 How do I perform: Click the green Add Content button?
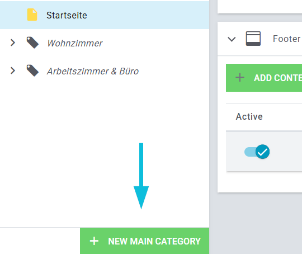264,78
